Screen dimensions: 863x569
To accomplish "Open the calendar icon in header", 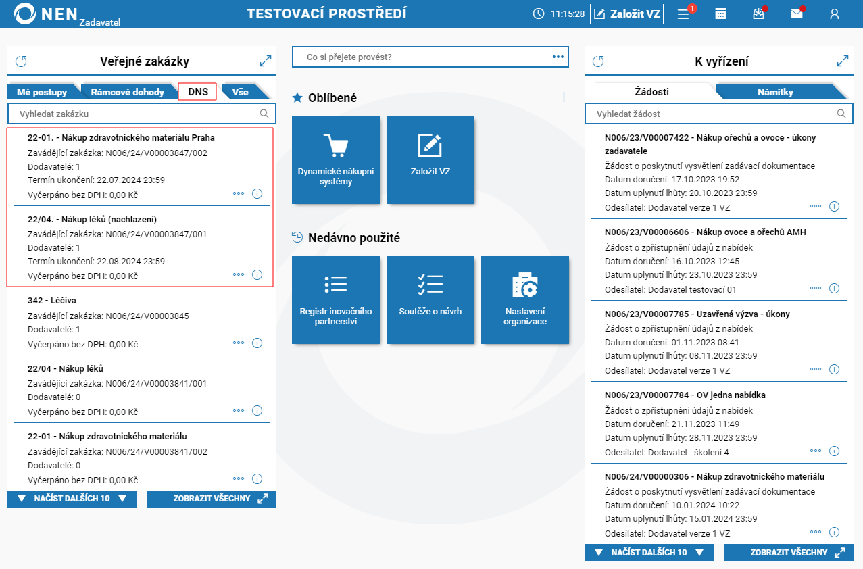I will 721,14.
